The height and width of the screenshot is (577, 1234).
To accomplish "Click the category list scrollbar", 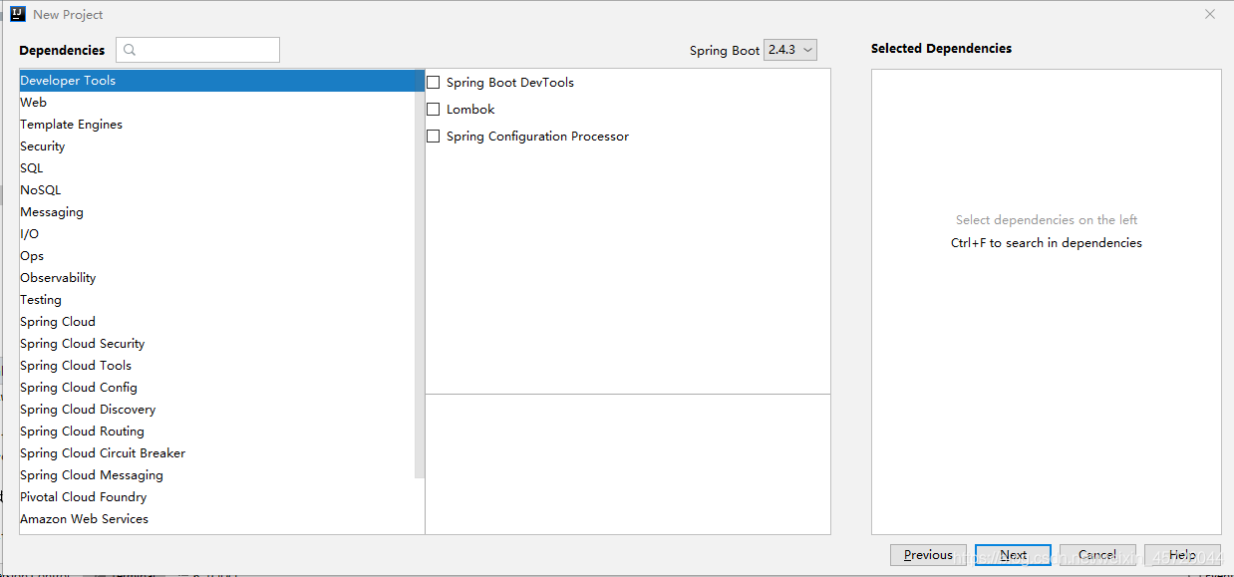I will (420, 274).
